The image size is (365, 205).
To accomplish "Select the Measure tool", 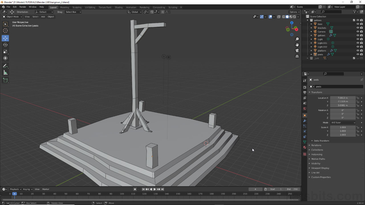I will (x=5, y=73).
